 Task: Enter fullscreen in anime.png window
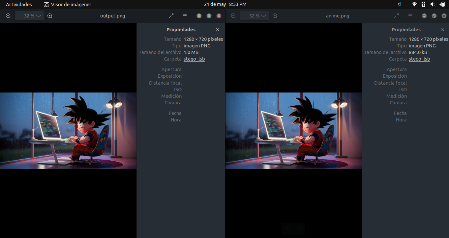396,16
